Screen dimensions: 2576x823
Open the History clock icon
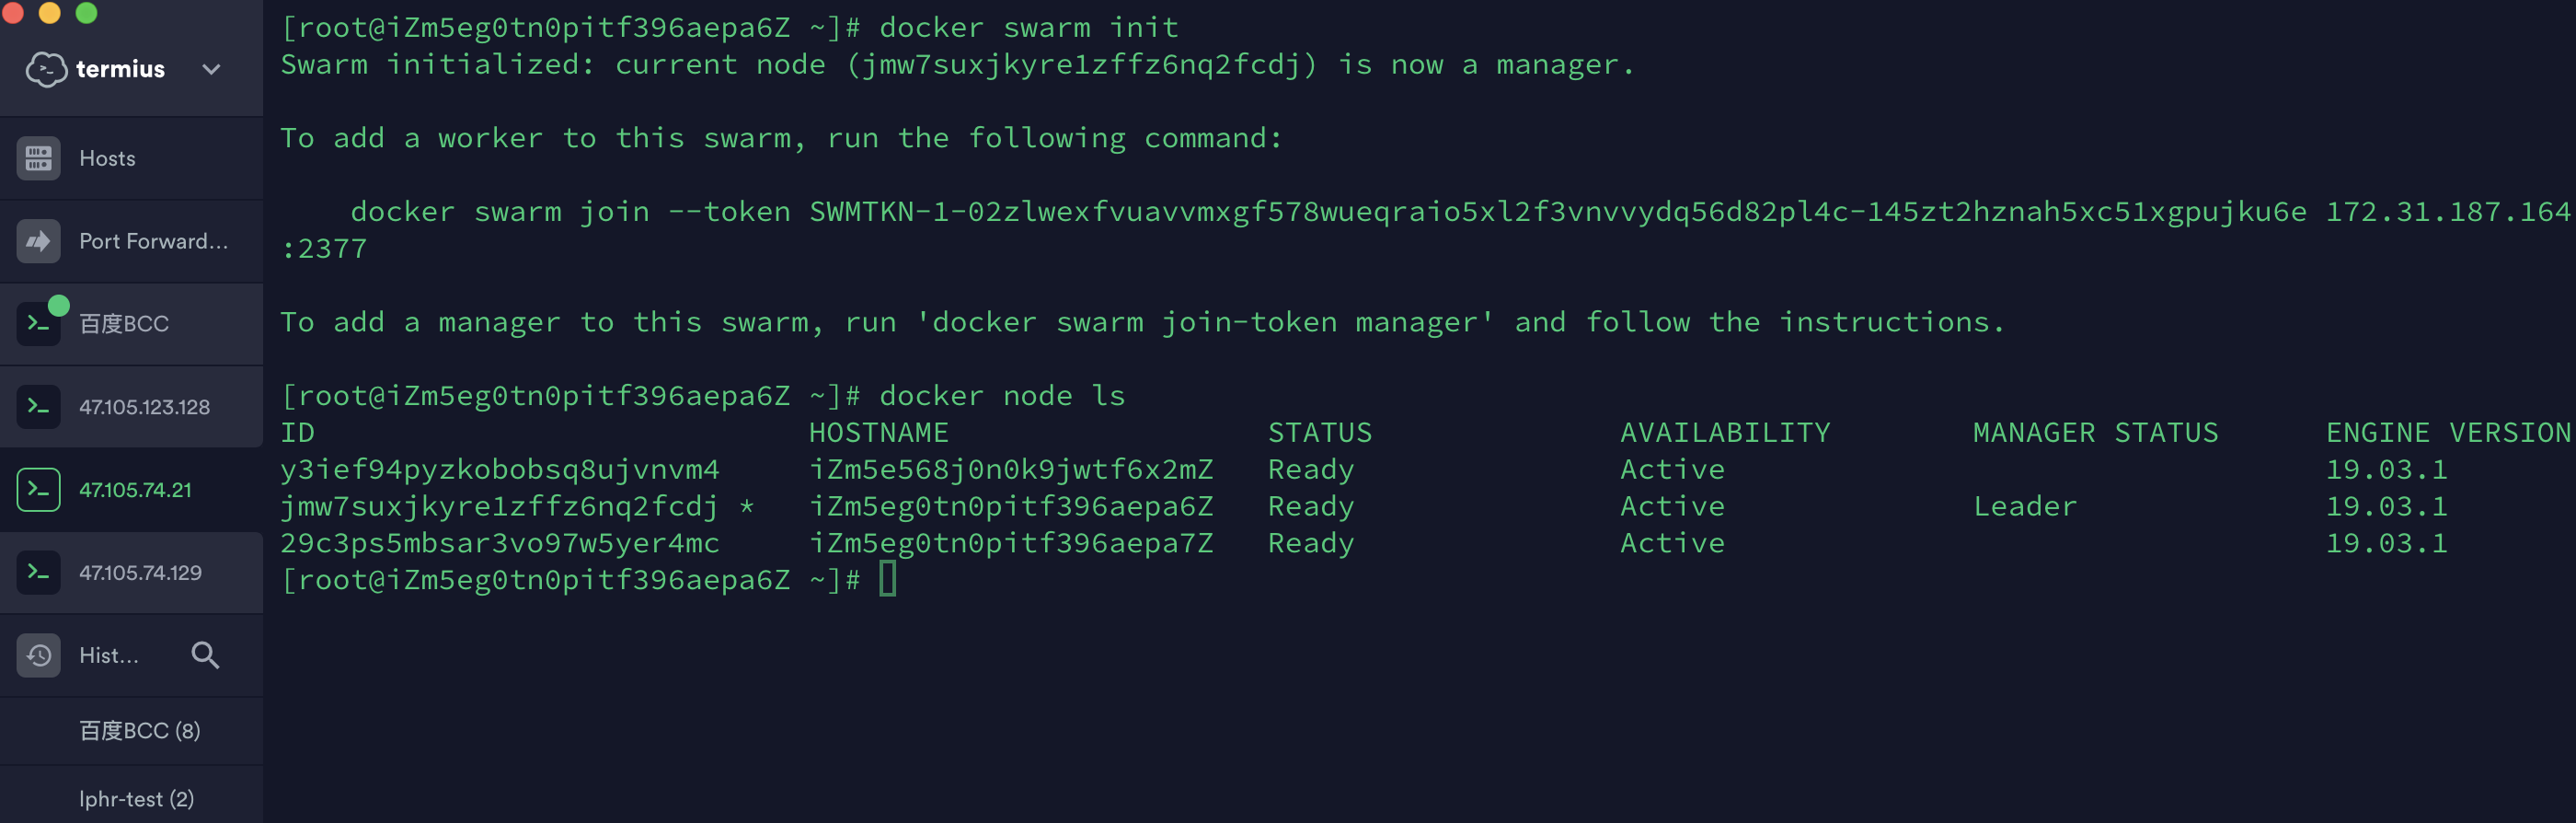[38, 655]
